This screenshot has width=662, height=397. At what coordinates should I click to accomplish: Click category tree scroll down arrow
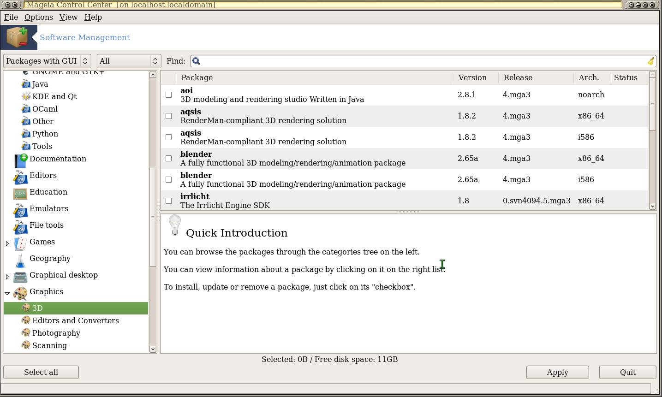153,349
